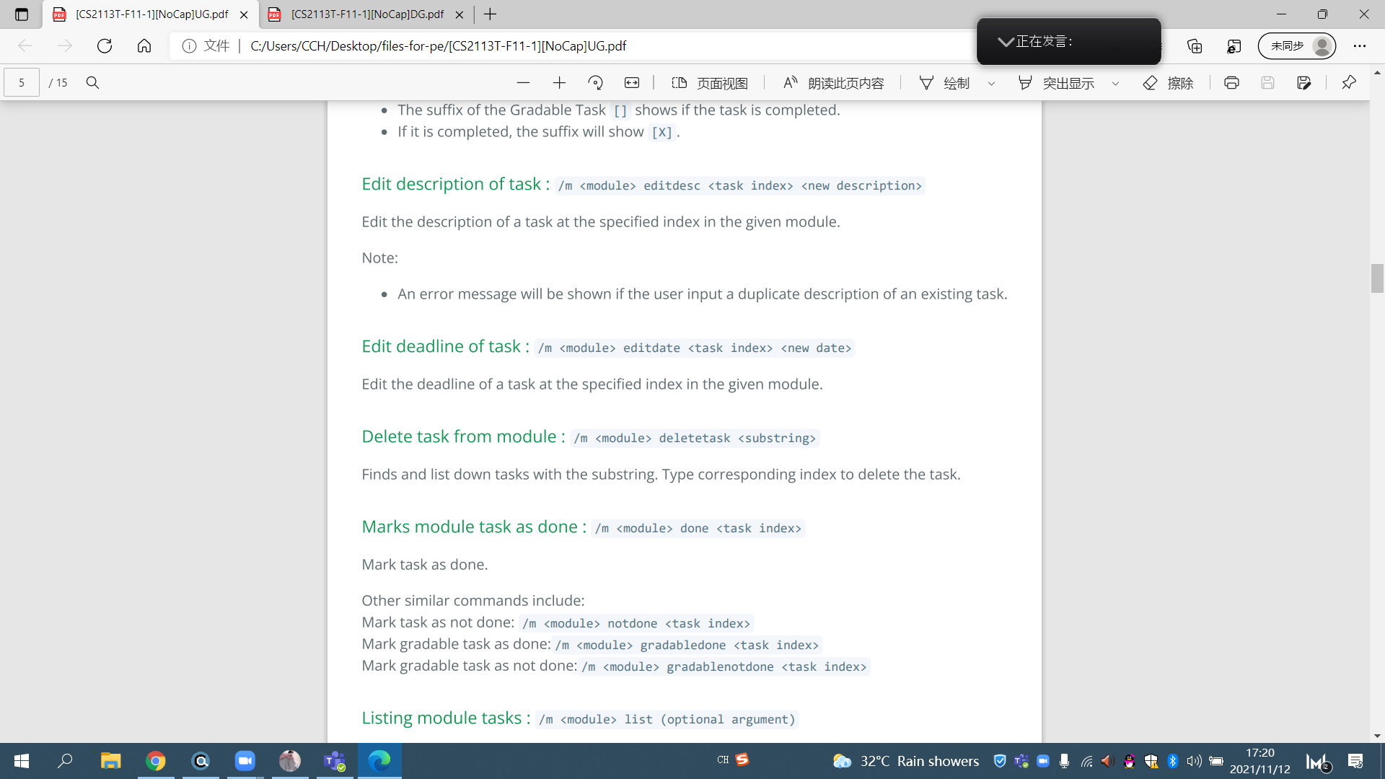Open the Collections icon in browser toolbar
Viewport: 1385px width, 779px height.
(1195, 46)
